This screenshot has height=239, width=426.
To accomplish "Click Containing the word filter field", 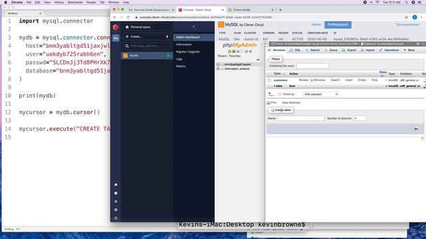I will pos(312,66).
